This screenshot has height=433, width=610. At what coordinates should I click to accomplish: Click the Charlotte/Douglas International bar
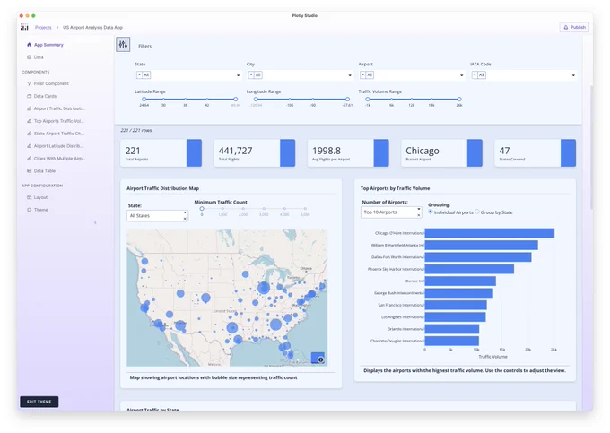pyautogui.click(x=451, y=341)
